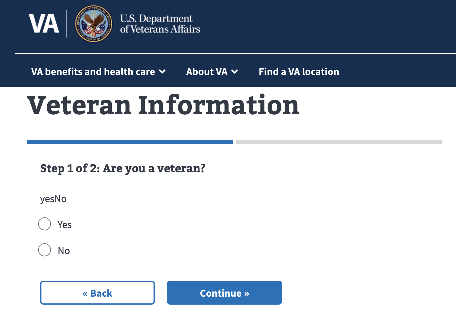Click the Yes label next to its radio circle

[64, 225]
